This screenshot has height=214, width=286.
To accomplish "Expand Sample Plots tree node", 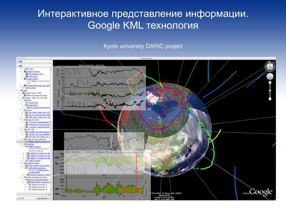I will tap(20, 86).
